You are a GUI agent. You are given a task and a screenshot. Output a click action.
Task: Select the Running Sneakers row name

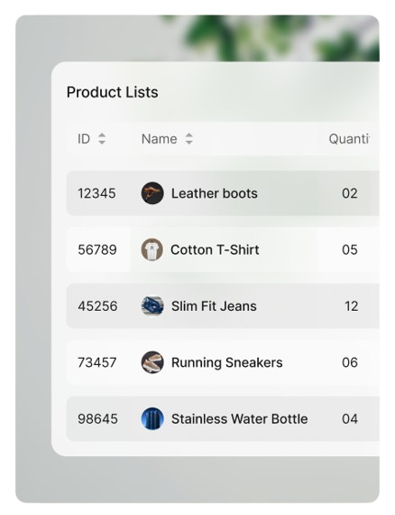(x=227, y=362)
